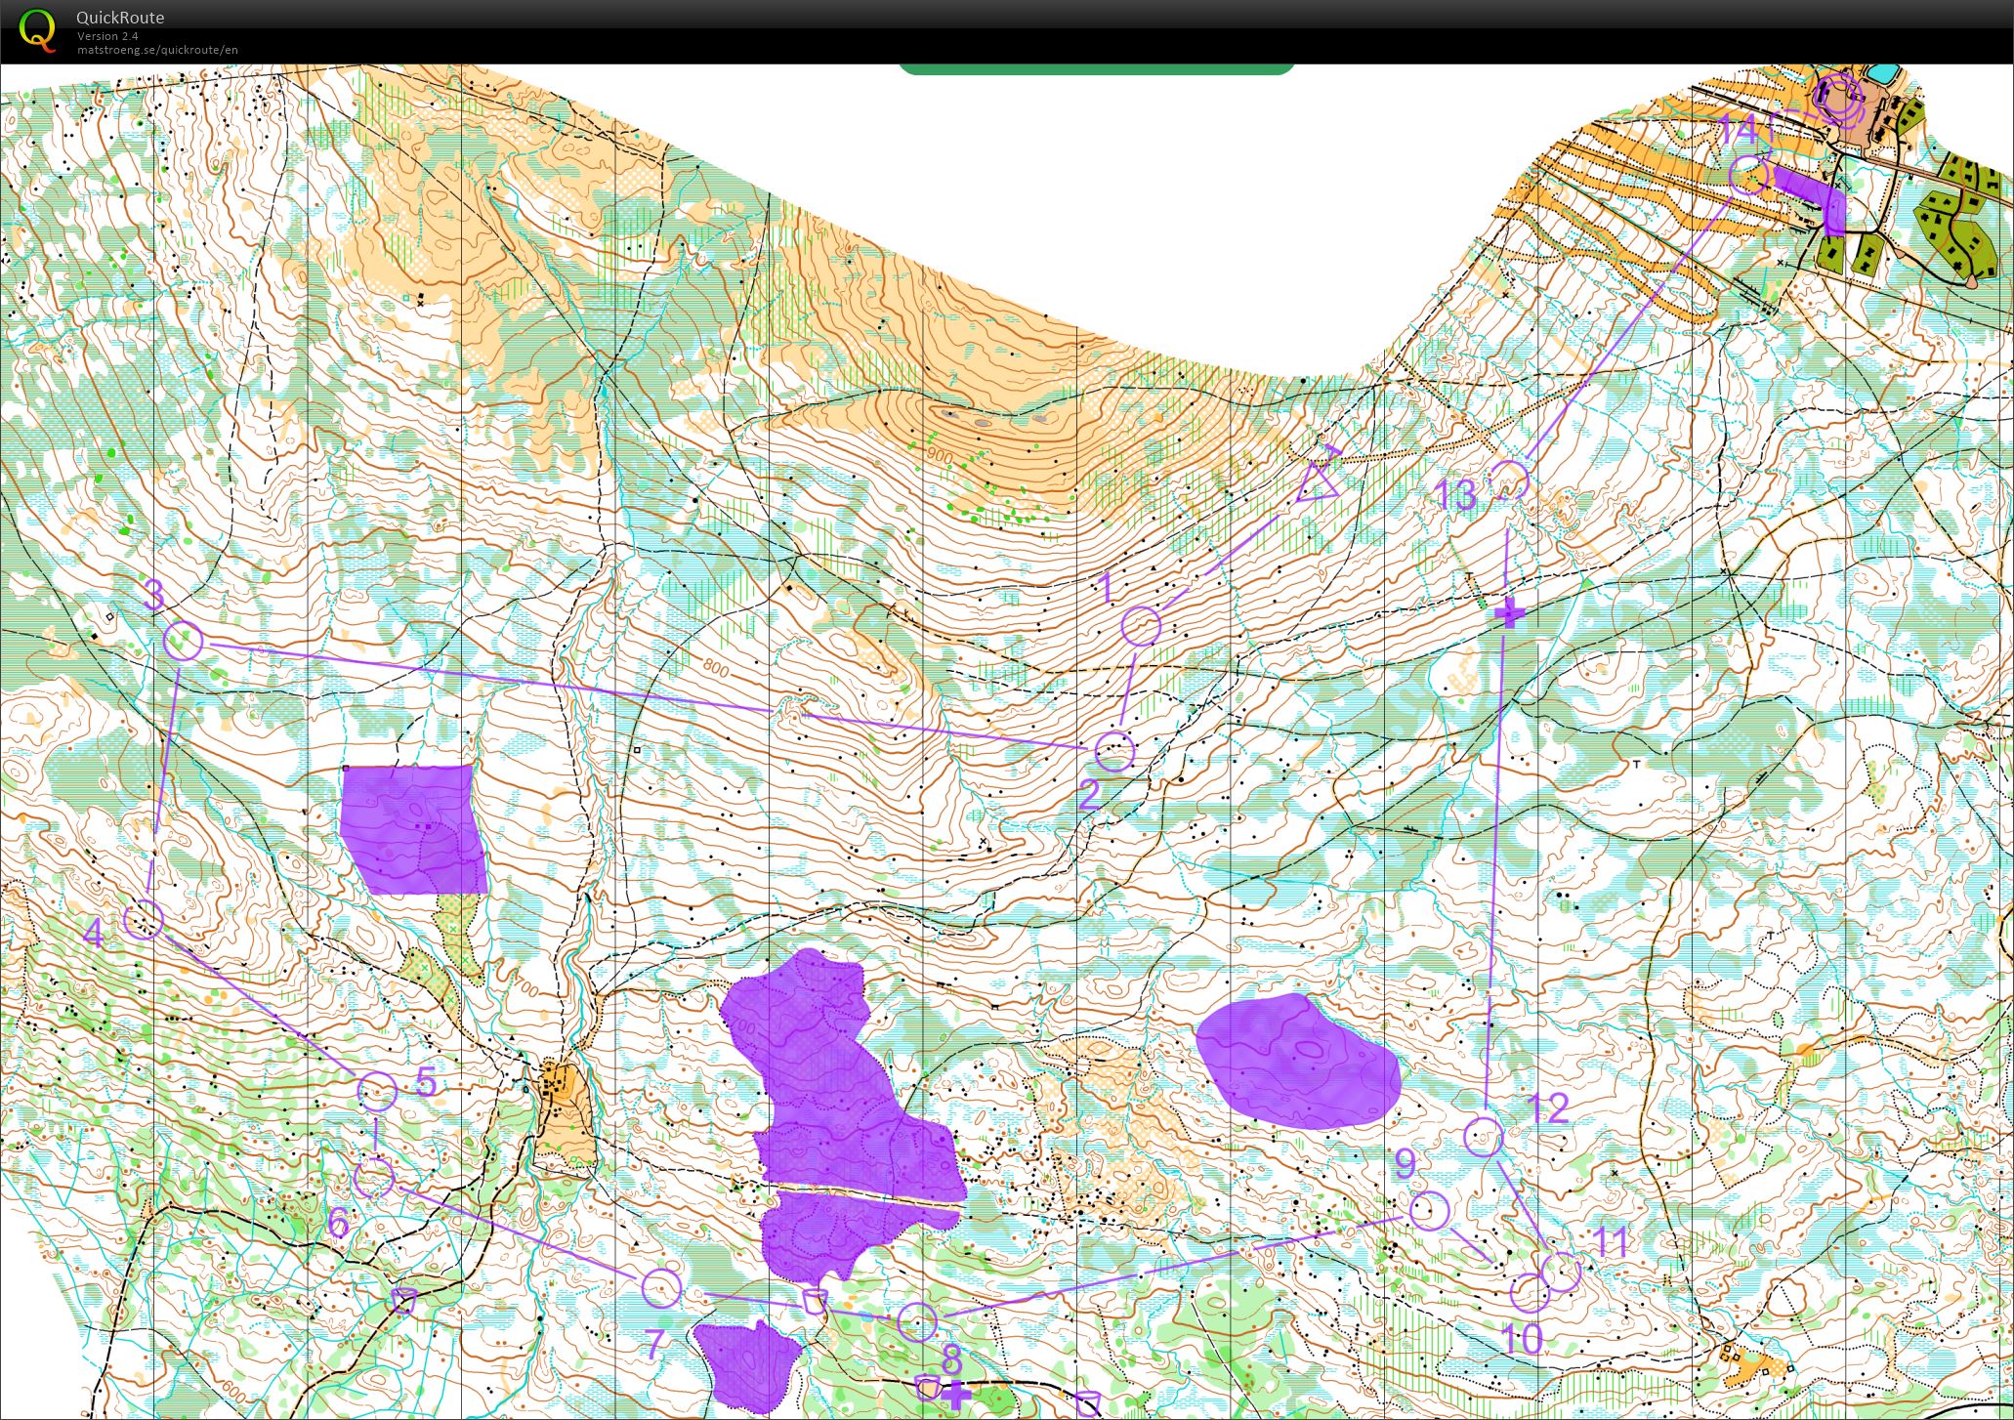The height and width of the screenshot is (1420, 2014).
Task: Select control circle 4 on the course
Action: [144, 919]
